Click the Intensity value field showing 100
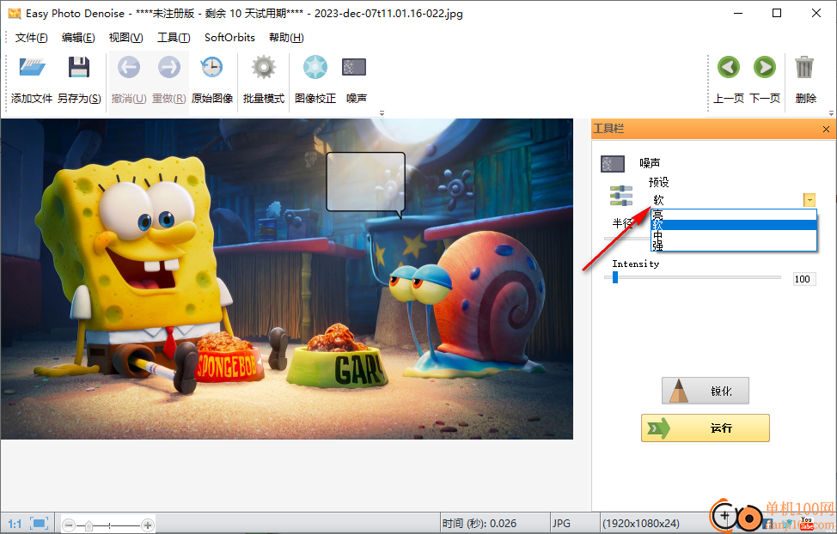 (804, 279)
